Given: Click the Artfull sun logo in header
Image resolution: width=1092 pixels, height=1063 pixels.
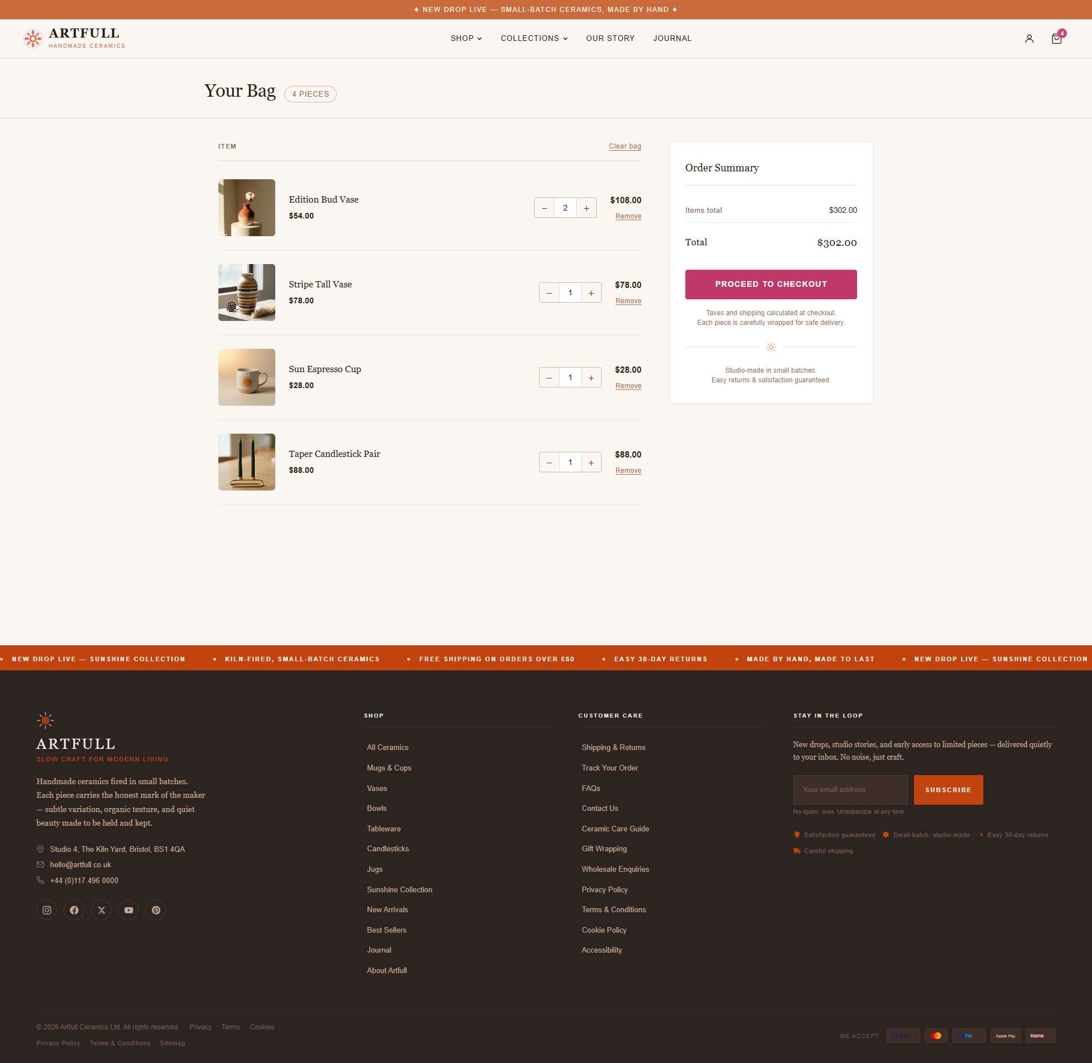Looking at the screenshot, I should tap(33, 39).
